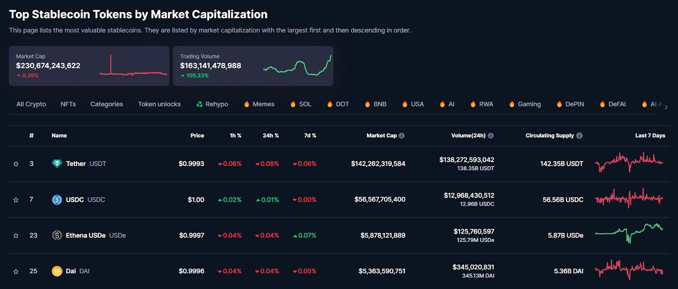This screenshot has width=678, height=289.
Task: Click the Circulating Supply info icon
Action: (x=579, y=136)
